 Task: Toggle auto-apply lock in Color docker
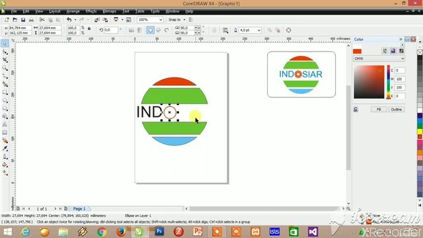pos(356,109)
